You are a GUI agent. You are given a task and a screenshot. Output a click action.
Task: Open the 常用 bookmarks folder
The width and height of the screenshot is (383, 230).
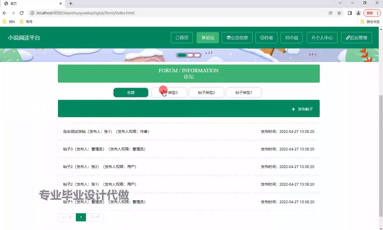[26, 22]
